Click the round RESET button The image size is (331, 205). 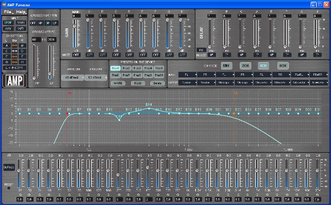[9, 188]
